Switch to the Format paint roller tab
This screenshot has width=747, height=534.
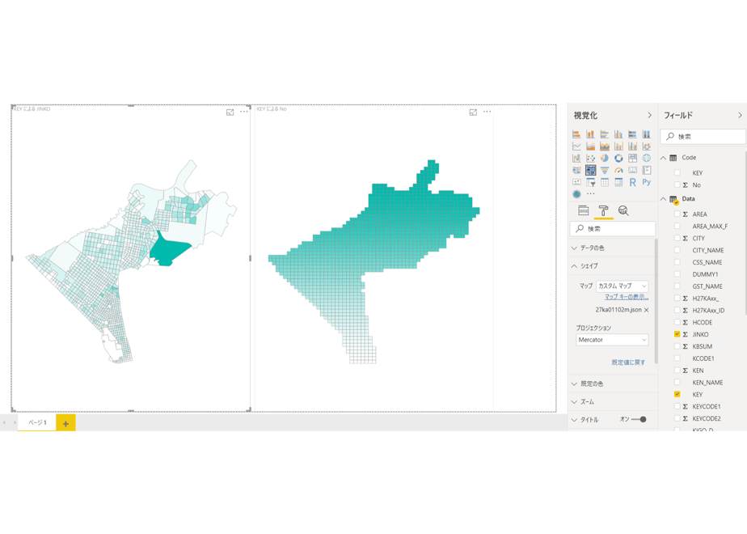click(x=603, y=210)
